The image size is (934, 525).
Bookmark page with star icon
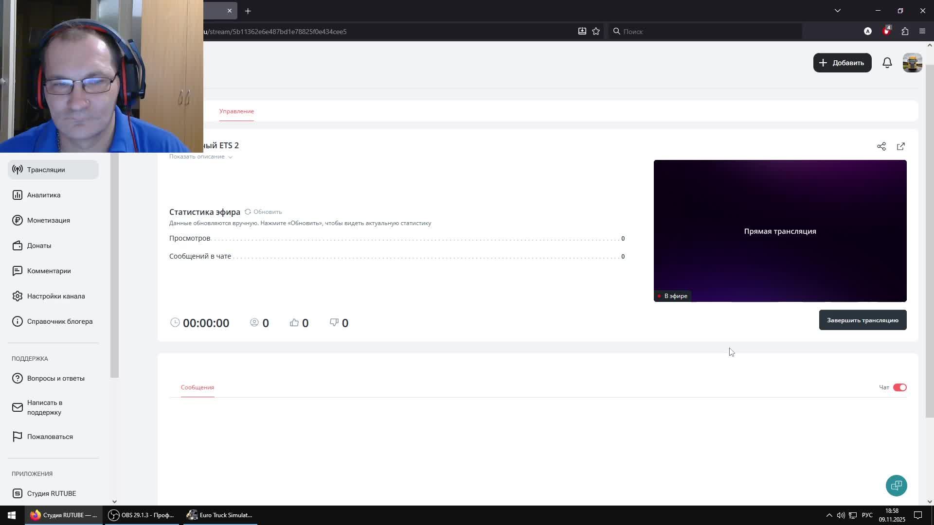coord(596,31)
